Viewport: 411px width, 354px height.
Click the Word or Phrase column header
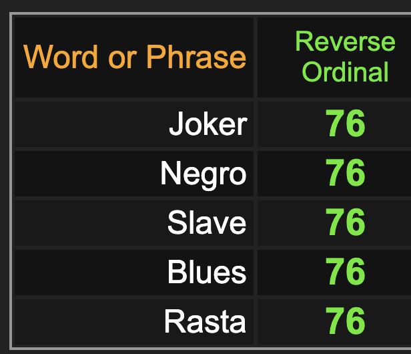click(x=135, y=57)
